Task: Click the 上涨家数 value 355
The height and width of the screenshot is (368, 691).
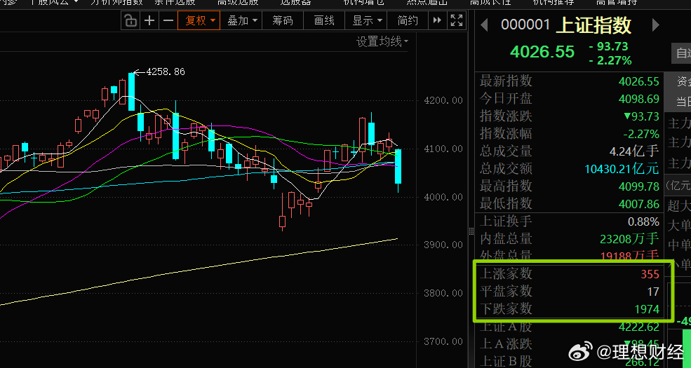Action: (650, 274)
